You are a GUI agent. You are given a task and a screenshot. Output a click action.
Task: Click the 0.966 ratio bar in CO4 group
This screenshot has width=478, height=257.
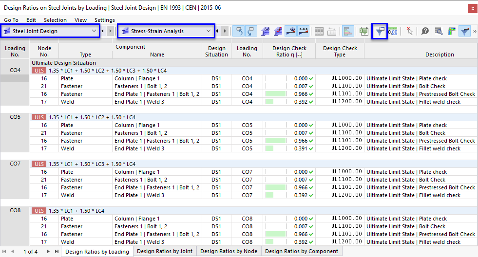pos(276,94)
